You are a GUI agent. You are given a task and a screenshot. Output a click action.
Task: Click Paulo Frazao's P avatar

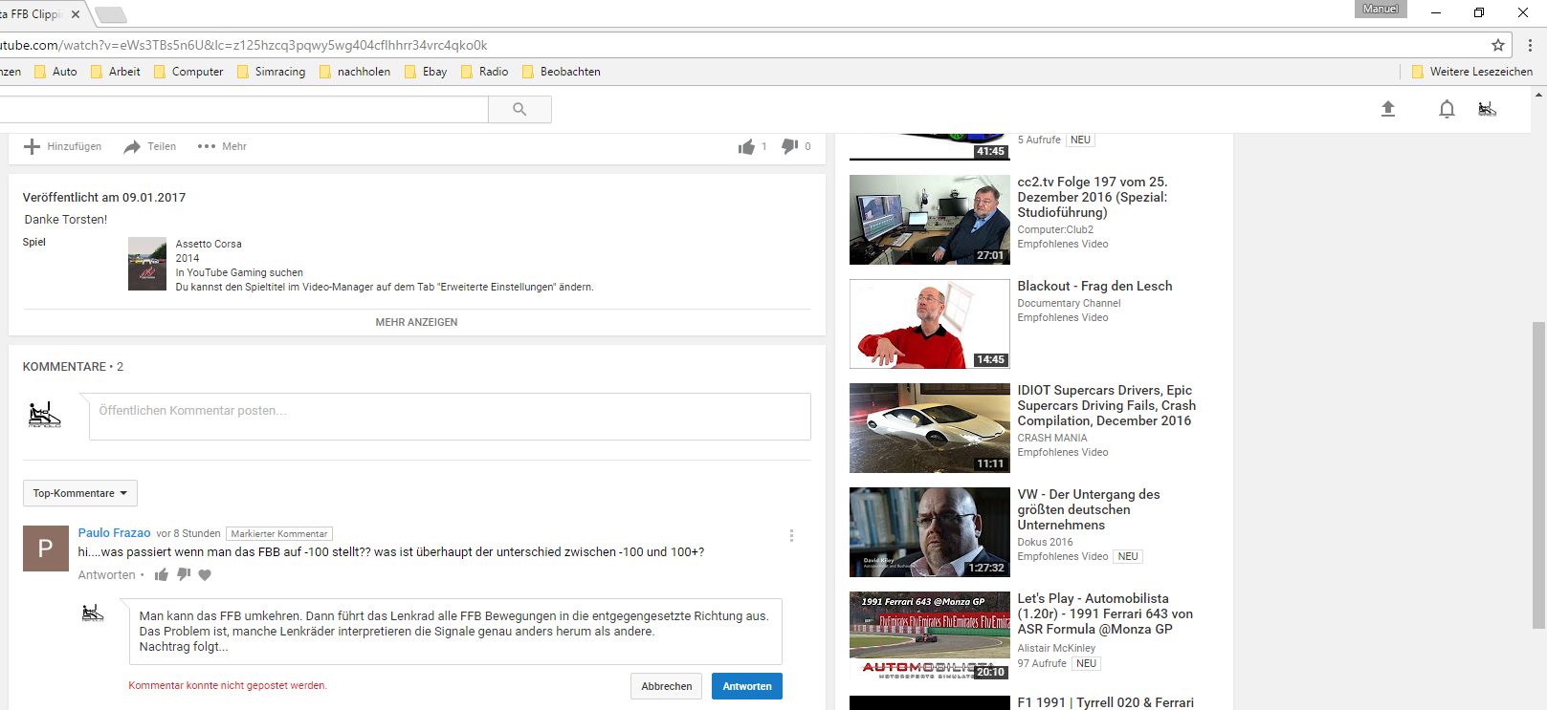45,549
